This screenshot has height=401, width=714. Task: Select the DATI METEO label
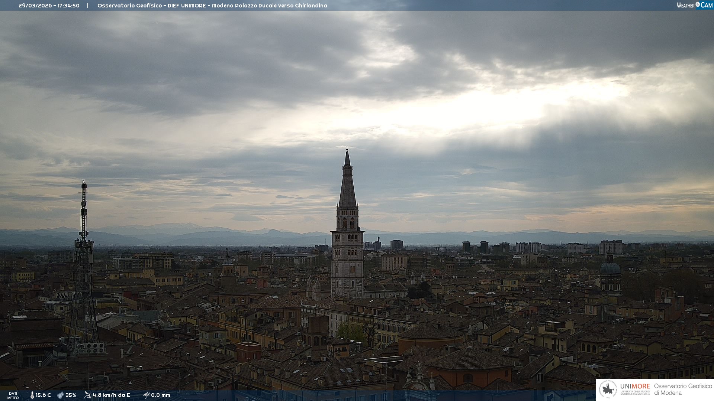point(13,395)
